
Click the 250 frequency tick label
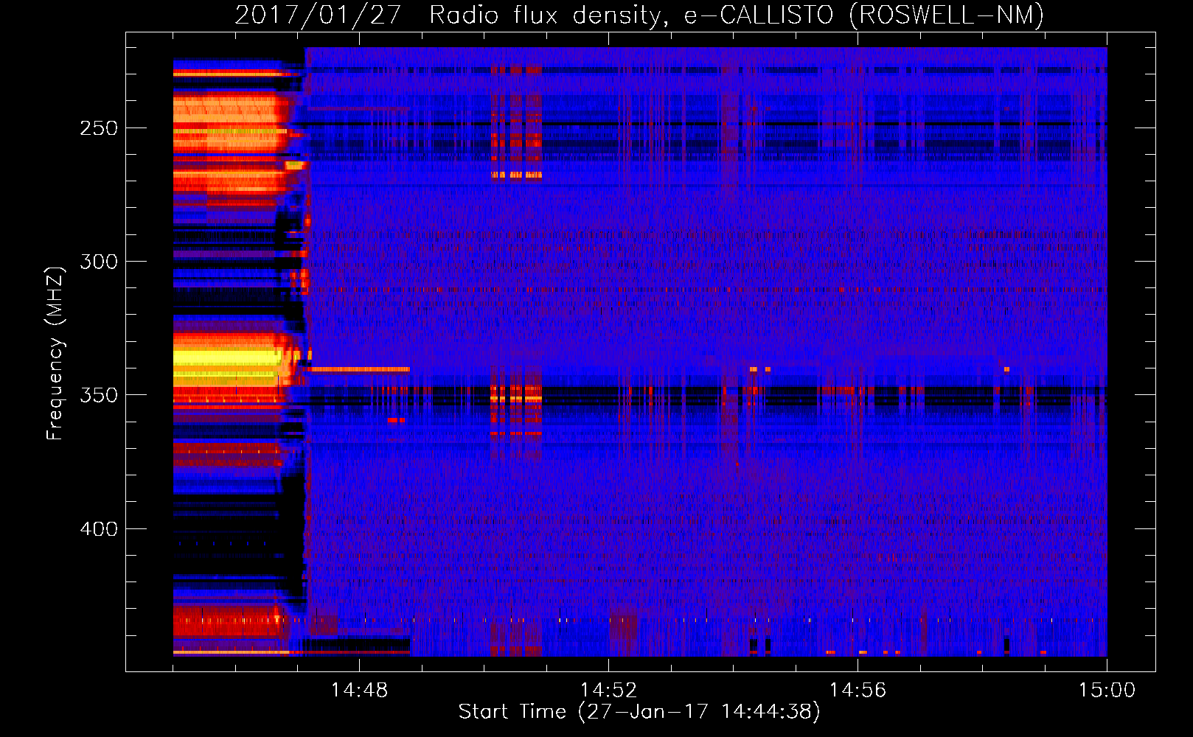(99, 128)
